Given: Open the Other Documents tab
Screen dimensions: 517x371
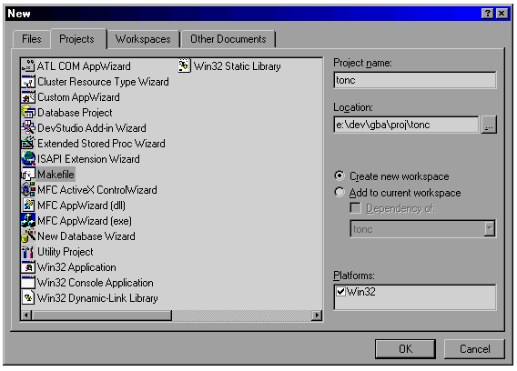Looking at the screenshot, I should (x=228, y=39).
